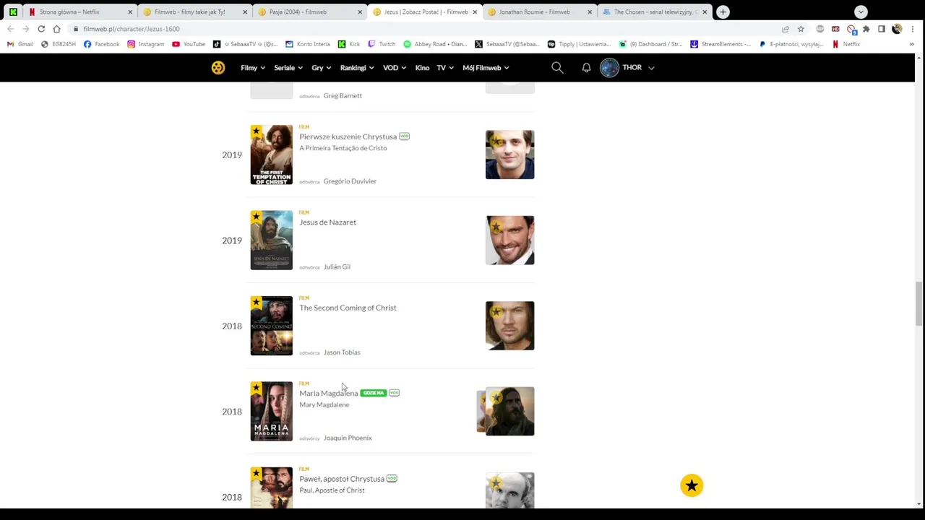Open Maria Magdalena poster thumbnail
The width and height of the screenshot is (925, 520).
point(272,411)
